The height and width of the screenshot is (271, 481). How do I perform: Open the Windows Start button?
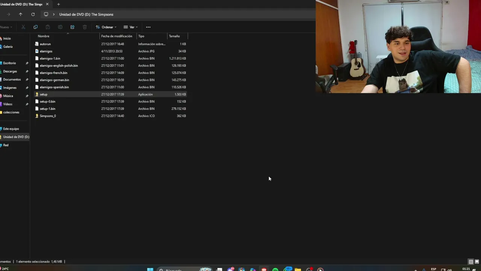pos(150,269)
